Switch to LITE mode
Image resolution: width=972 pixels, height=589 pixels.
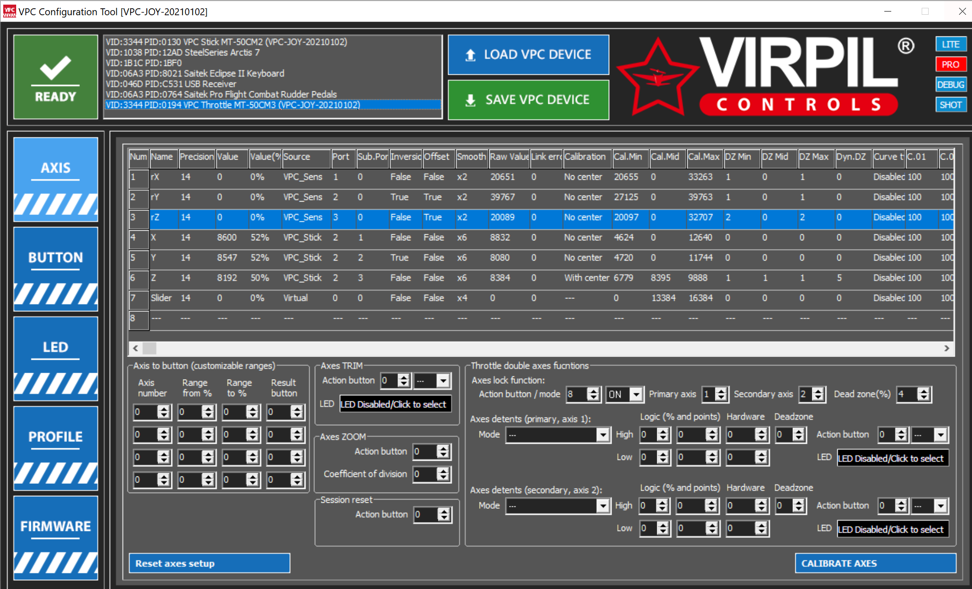951,44
